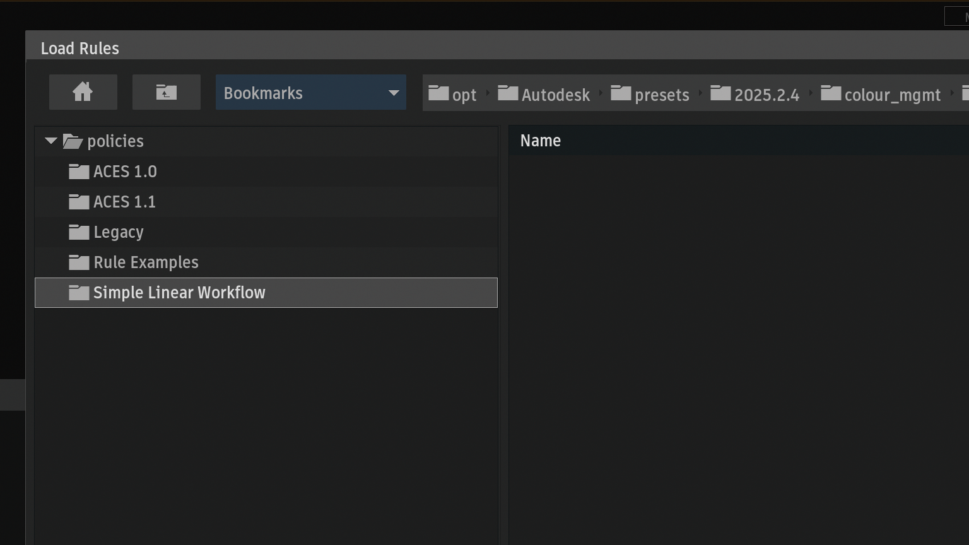
Task: Open the ACES 1.1 folder
Action: [124, 202]
